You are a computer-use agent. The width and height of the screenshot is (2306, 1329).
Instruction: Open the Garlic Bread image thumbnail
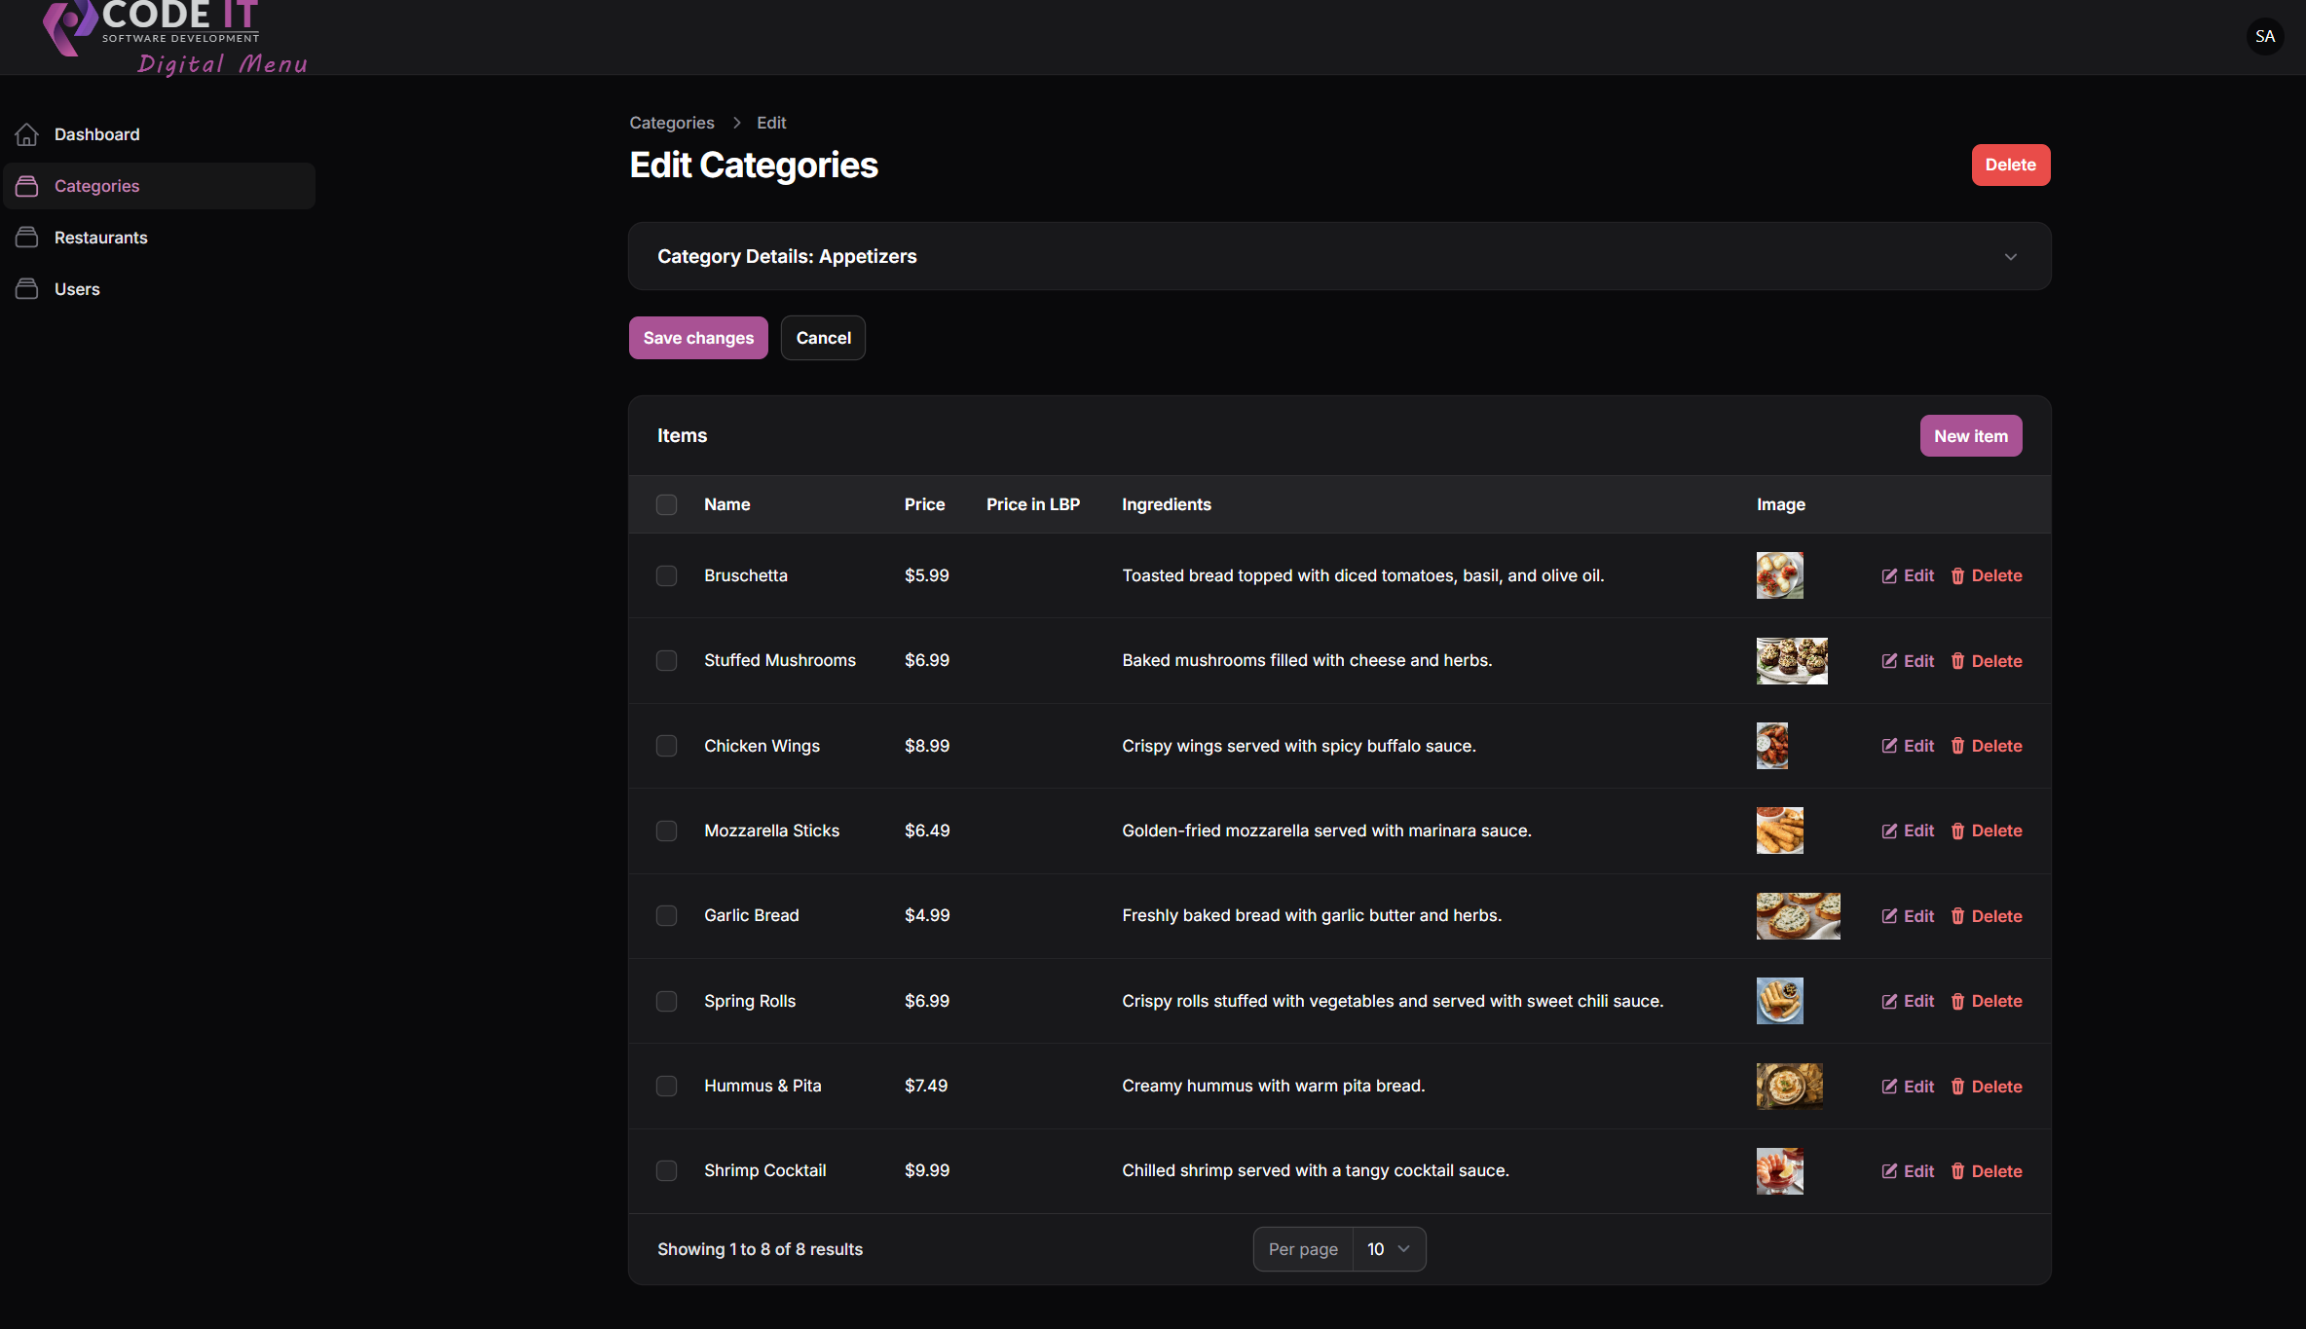(1798, 916)
